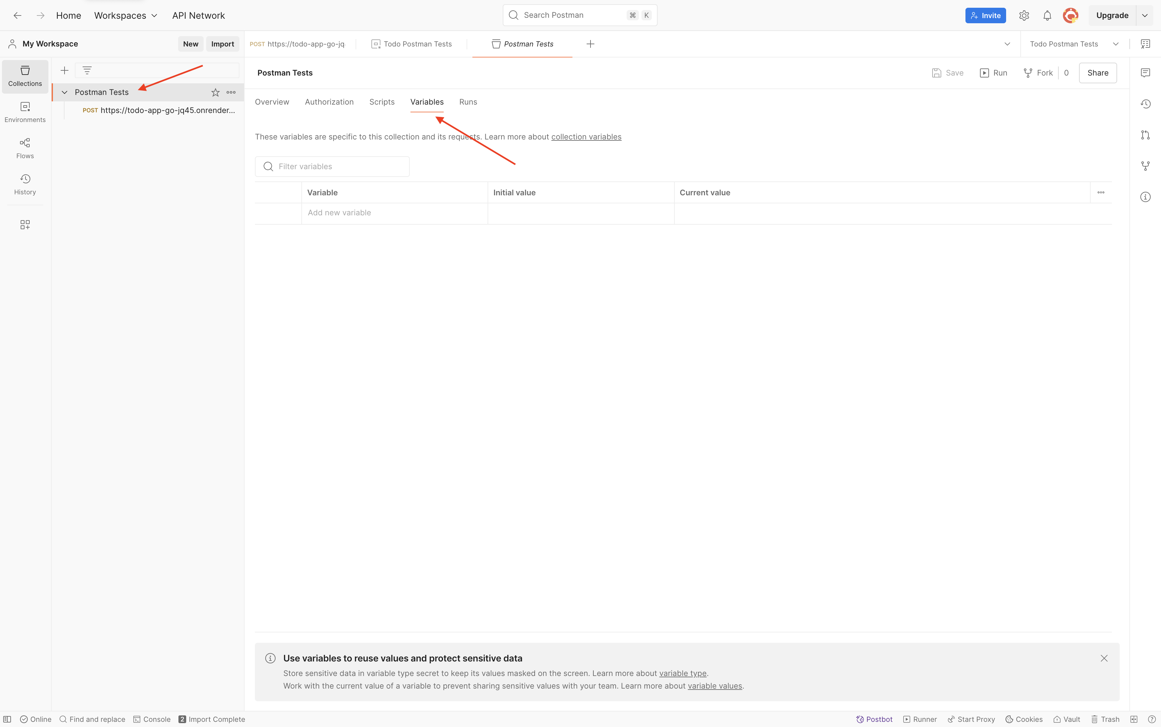Screen dimensions: 1161x727
Task: Open the tabs overflow chevron
Action: coord(1007,44)
